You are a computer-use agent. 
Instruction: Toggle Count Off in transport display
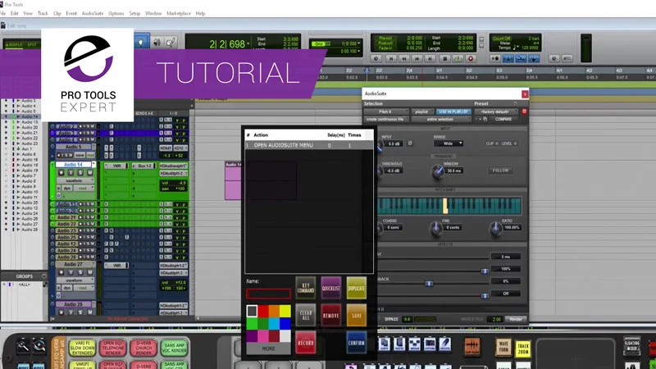(502, 39)
